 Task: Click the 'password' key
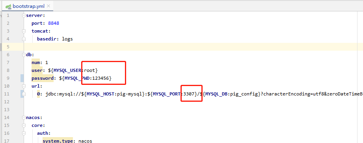pyautogui.click(x=43, y=78)
